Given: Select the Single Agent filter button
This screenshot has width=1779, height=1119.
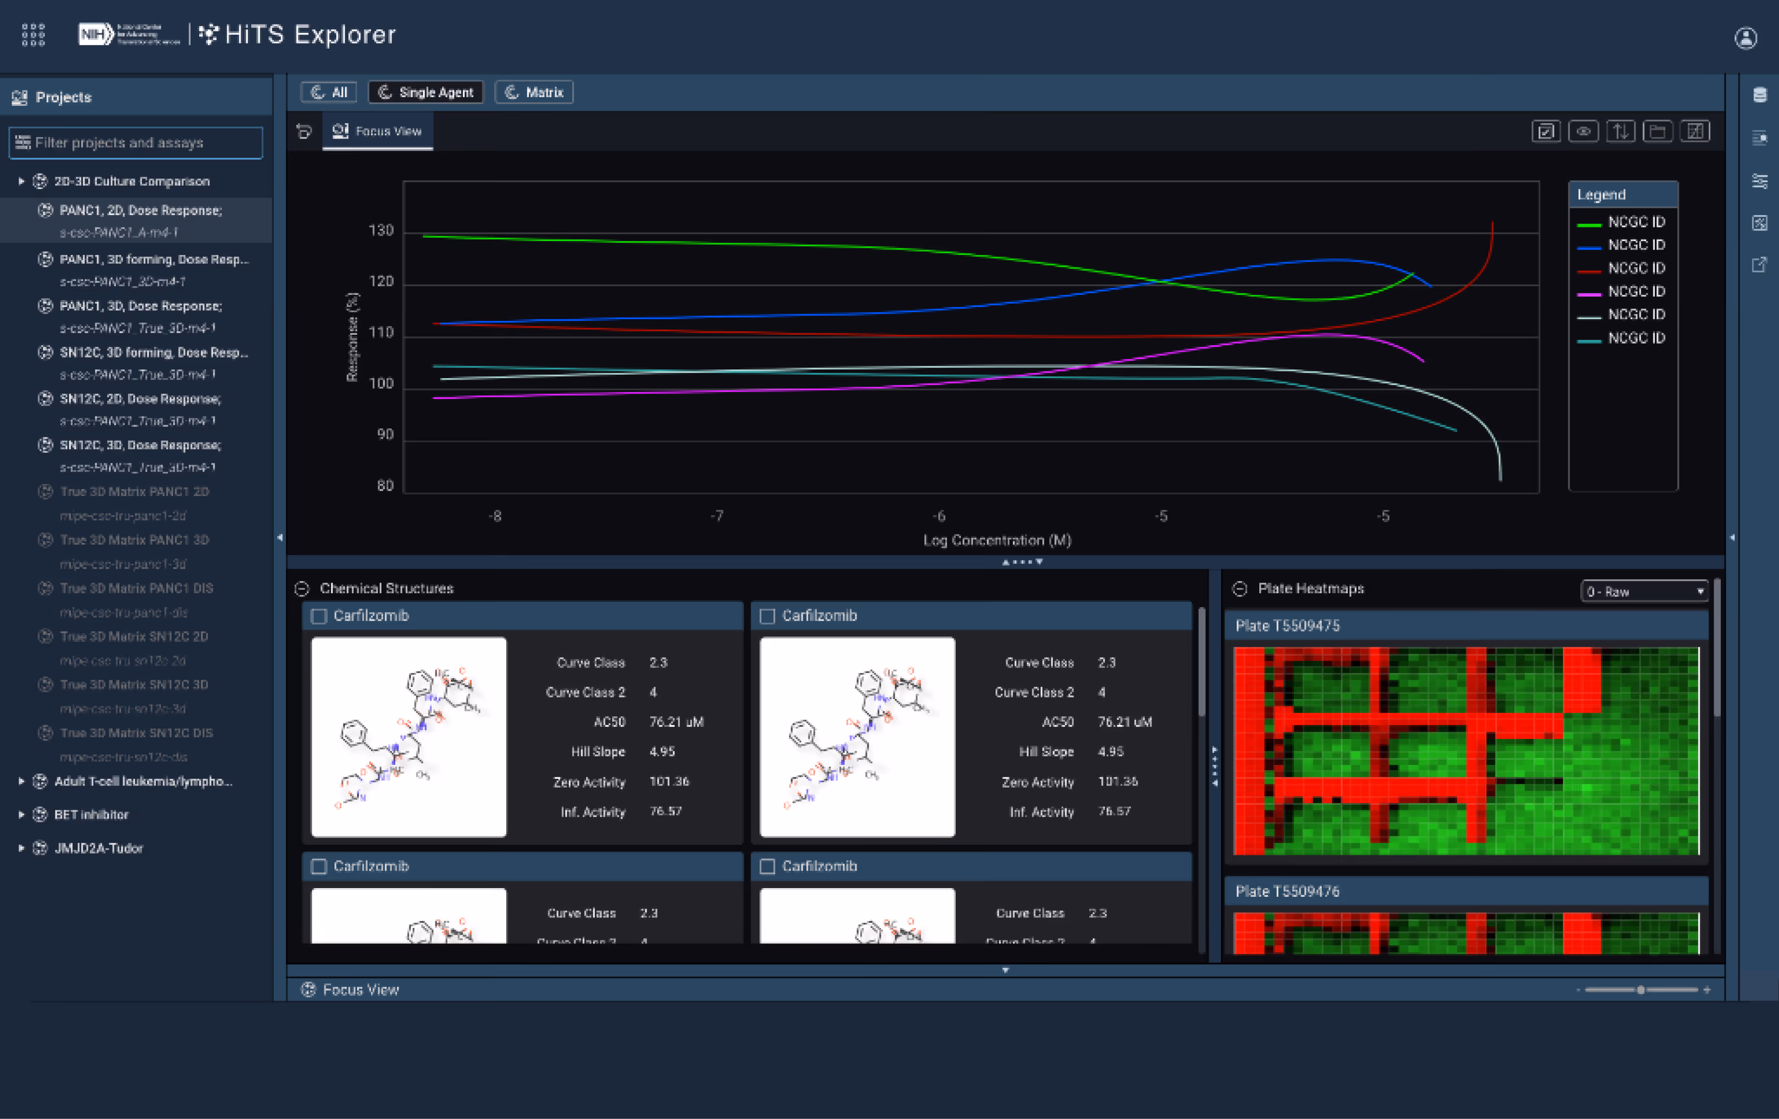Looking at the screenshot, I should (426, 92).
